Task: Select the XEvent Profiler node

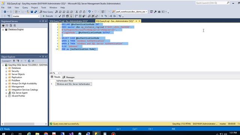Action: coord(18,96)
